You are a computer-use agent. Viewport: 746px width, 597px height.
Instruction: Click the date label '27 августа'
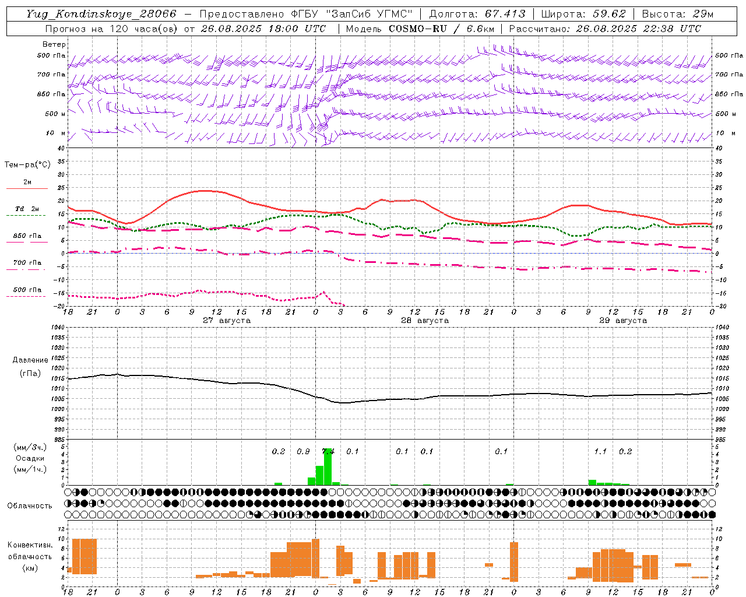227,321
